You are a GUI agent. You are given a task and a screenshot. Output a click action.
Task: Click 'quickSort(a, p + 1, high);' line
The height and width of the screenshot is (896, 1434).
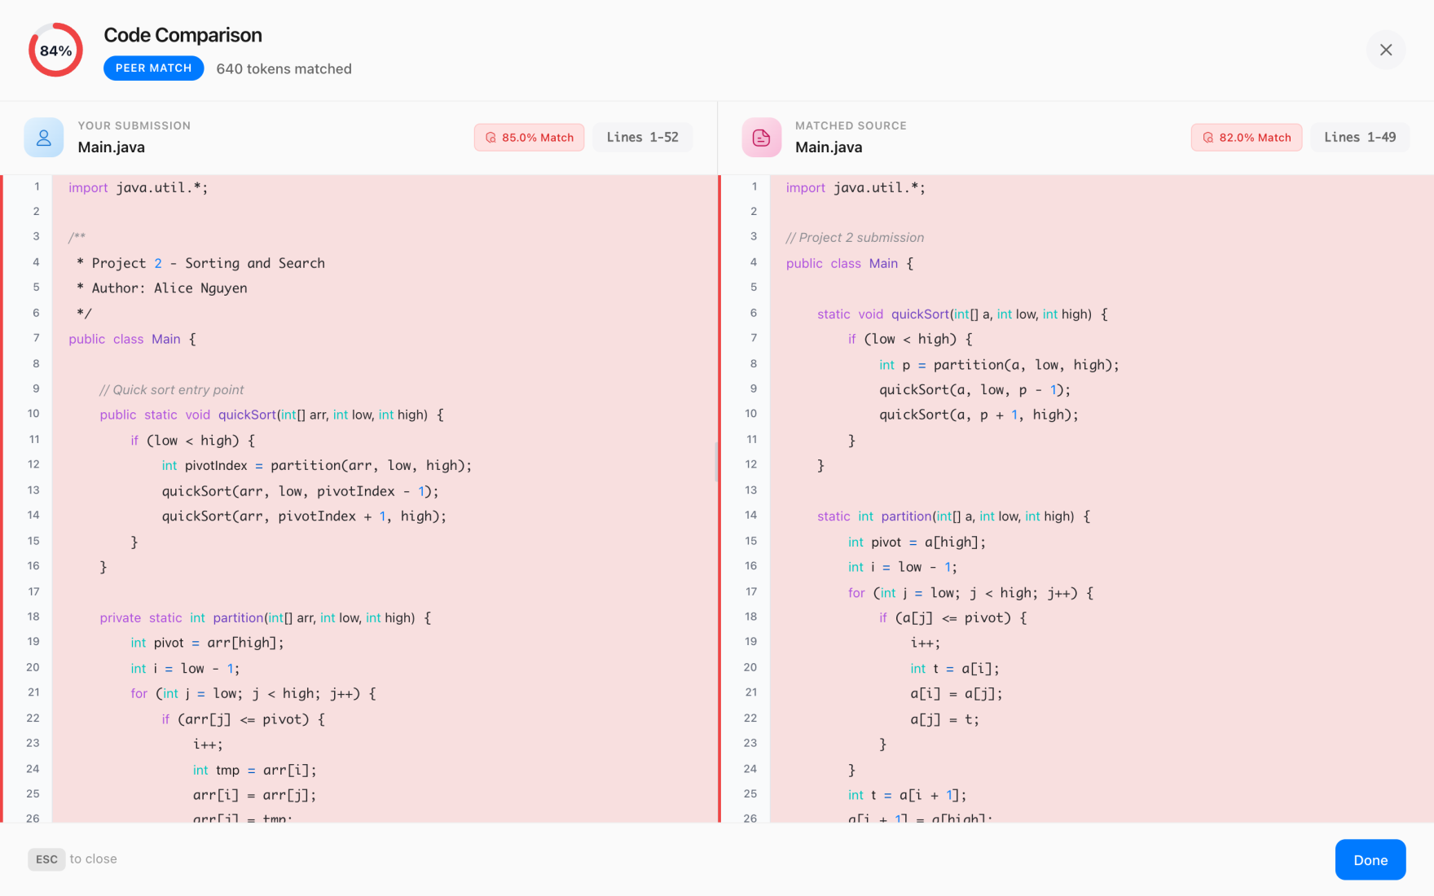point(979,415)
